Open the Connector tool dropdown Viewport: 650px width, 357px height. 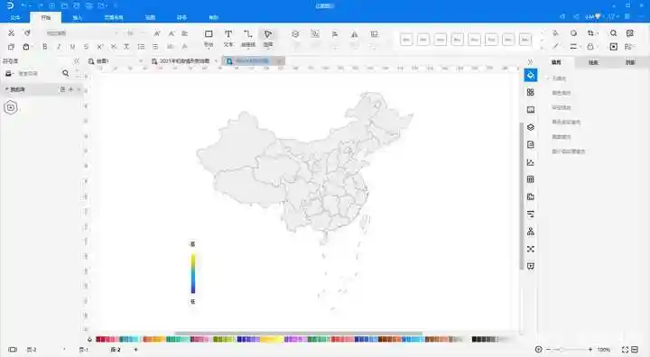click(248, 38)
